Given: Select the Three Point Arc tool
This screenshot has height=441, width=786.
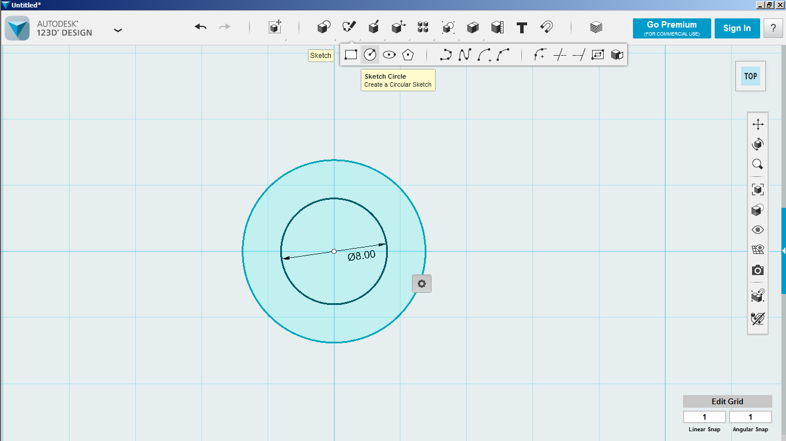Looking at the screenshot, I should (503, 55).
